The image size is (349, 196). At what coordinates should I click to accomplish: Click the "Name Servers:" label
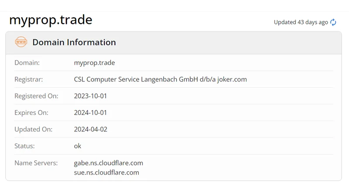36,163
